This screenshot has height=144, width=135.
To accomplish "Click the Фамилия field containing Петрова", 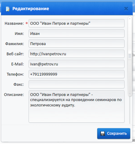I will click(x=77, y=44).
